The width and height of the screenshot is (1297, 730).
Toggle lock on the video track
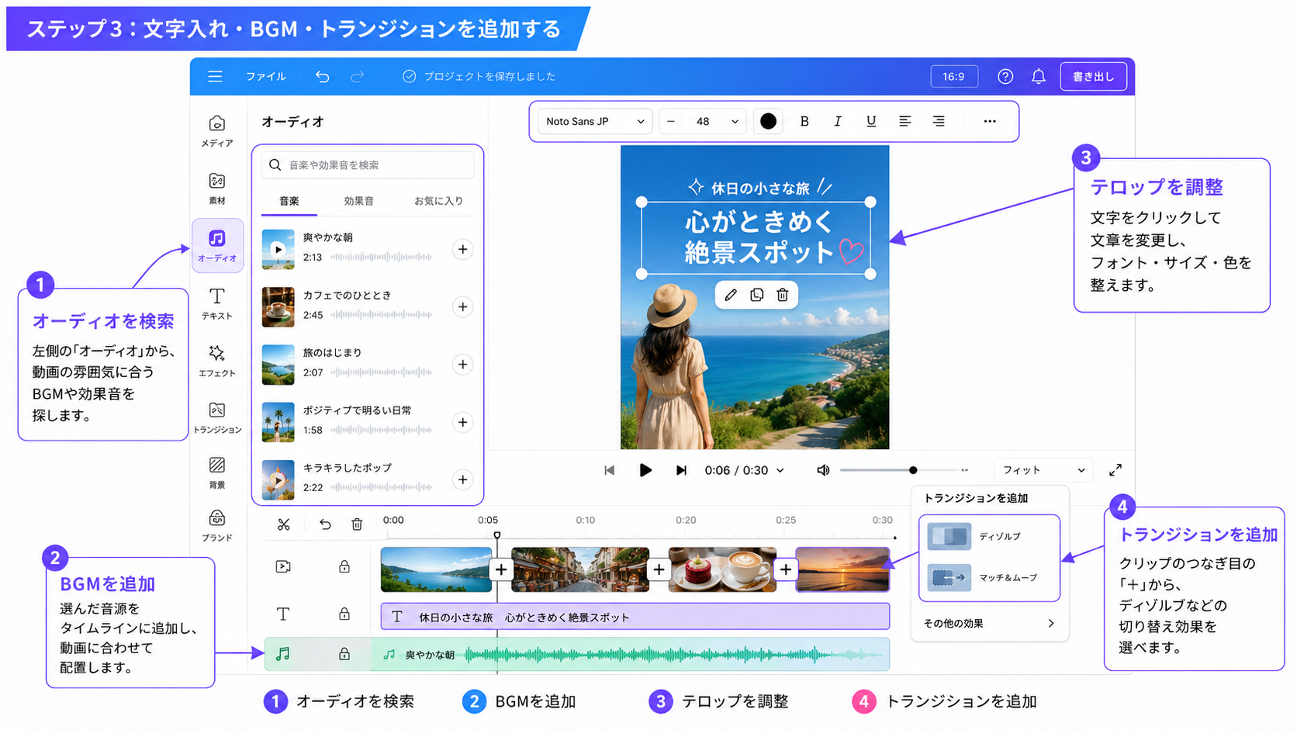click(x=344, y=566)
